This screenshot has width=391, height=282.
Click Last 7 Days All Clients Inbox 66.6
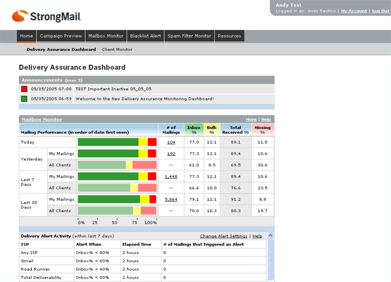click(x=194, y=188)
